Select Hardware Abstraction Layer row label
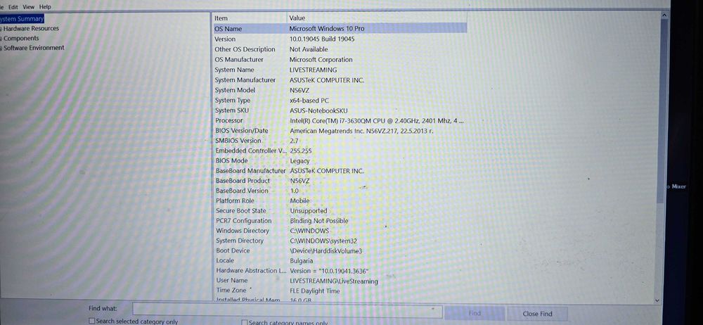Image resolution: width=703 pixels, height=325 pixels. click(251, 271)
